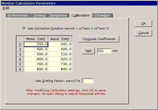This screenshot has width=158, height=110.
Task: Toggle Use Correction Function checkbox
Action: point(24,28)
